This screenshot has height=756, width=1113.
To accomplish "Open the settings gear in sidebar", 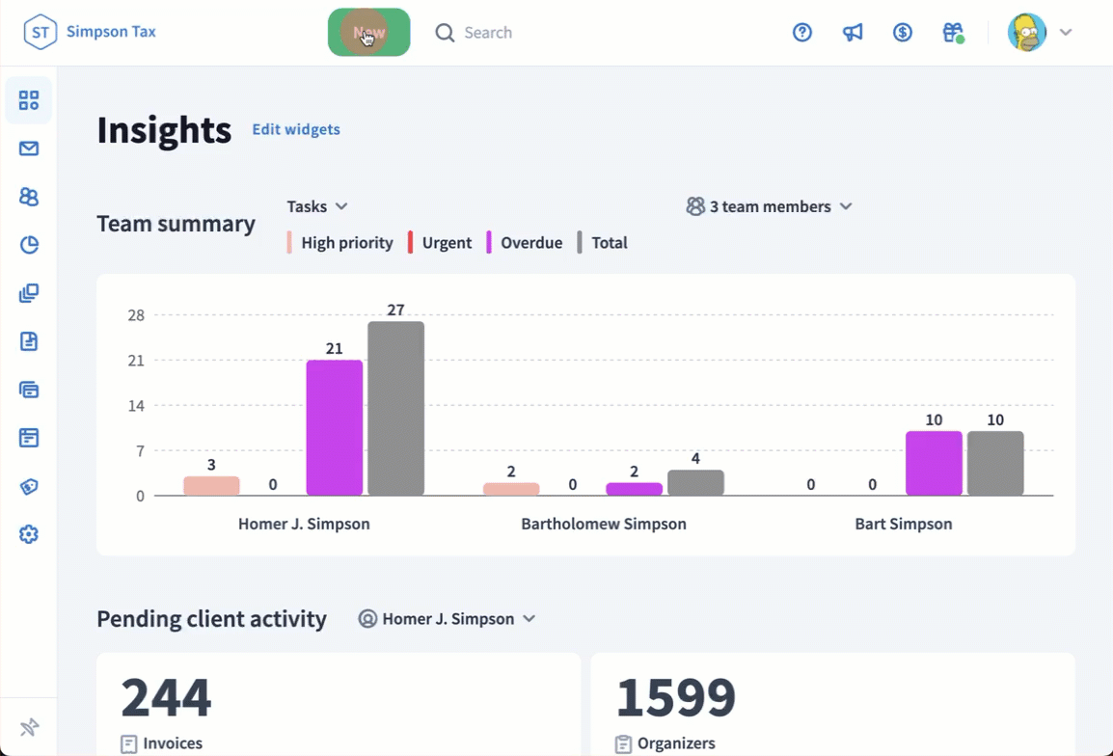I will (x=29, y=534).
